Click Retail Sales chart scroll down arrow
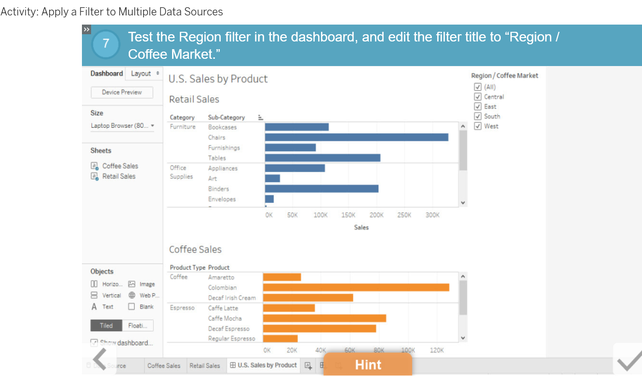The image size is (642, 376). click(x=463, y=203)
